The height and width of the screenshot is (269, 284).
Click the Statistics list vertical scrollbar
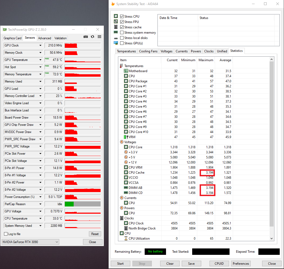(272, 144)
